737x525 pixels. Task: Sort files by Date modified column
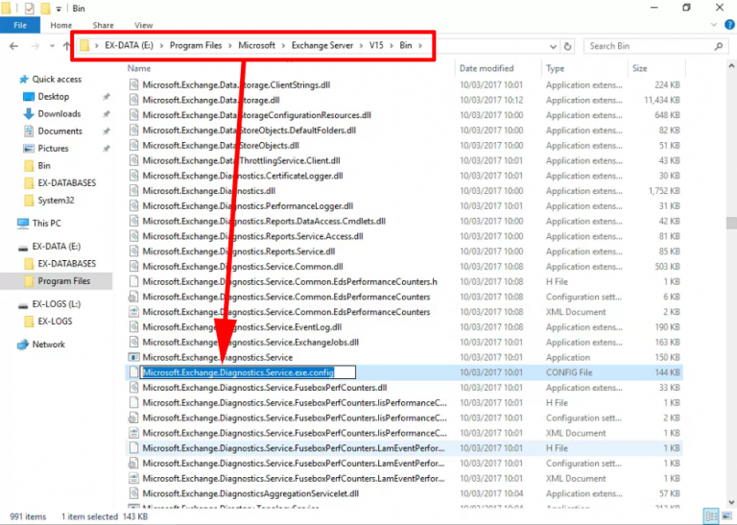point(487,68)
